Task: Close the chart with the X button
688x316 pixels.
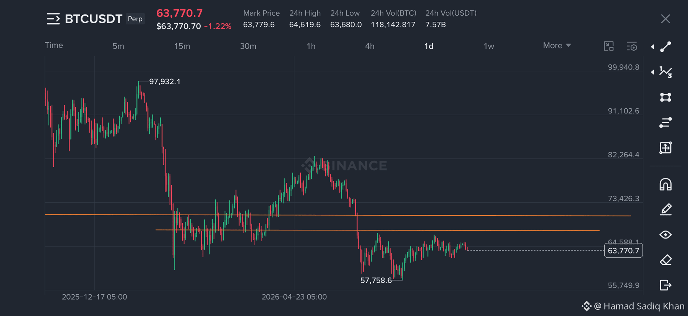Action: point(665,19)
